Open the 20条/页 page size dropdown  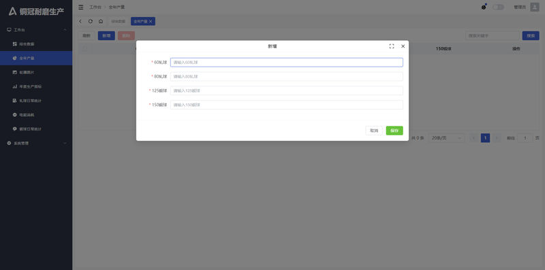pos(447,138)
